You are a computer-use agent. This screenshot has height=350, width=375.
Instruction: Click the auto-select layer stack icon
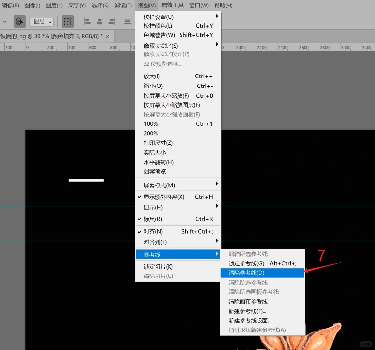click(19, 22)
